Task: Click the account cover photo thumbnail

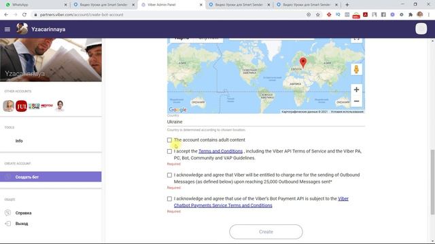Action: click(x=51, y=60)
